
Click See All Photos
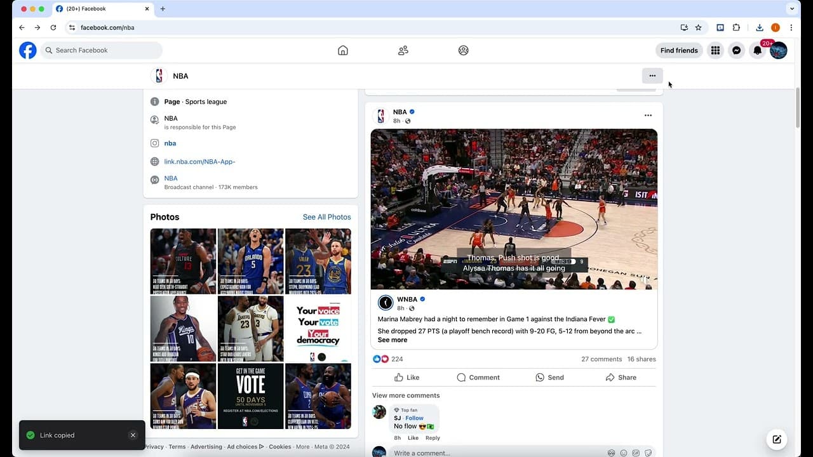coord(326,217)
